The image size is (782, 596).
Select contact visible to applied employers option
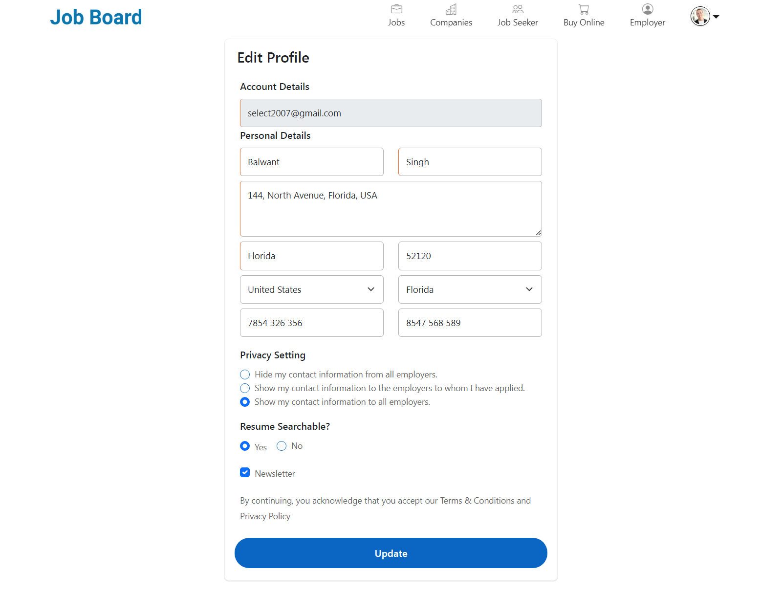coord(245,388)
